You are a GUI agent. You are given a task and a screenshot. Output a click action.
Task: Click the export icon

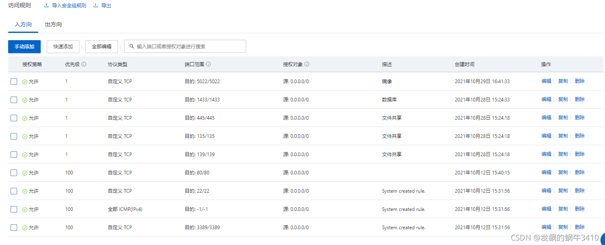click(x=96, y=6)
